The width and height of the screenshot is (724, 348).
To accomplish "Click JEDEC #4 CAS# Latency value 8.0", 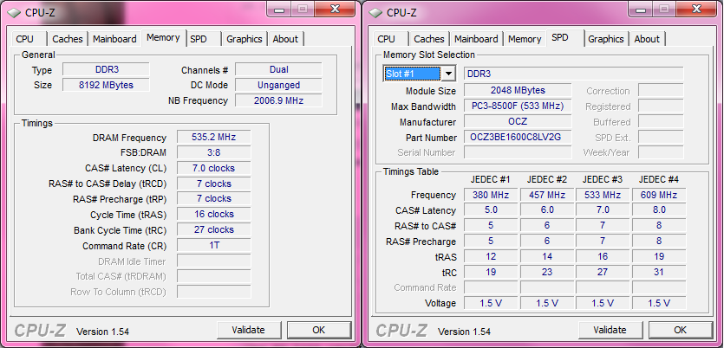I will coord(659,209).
